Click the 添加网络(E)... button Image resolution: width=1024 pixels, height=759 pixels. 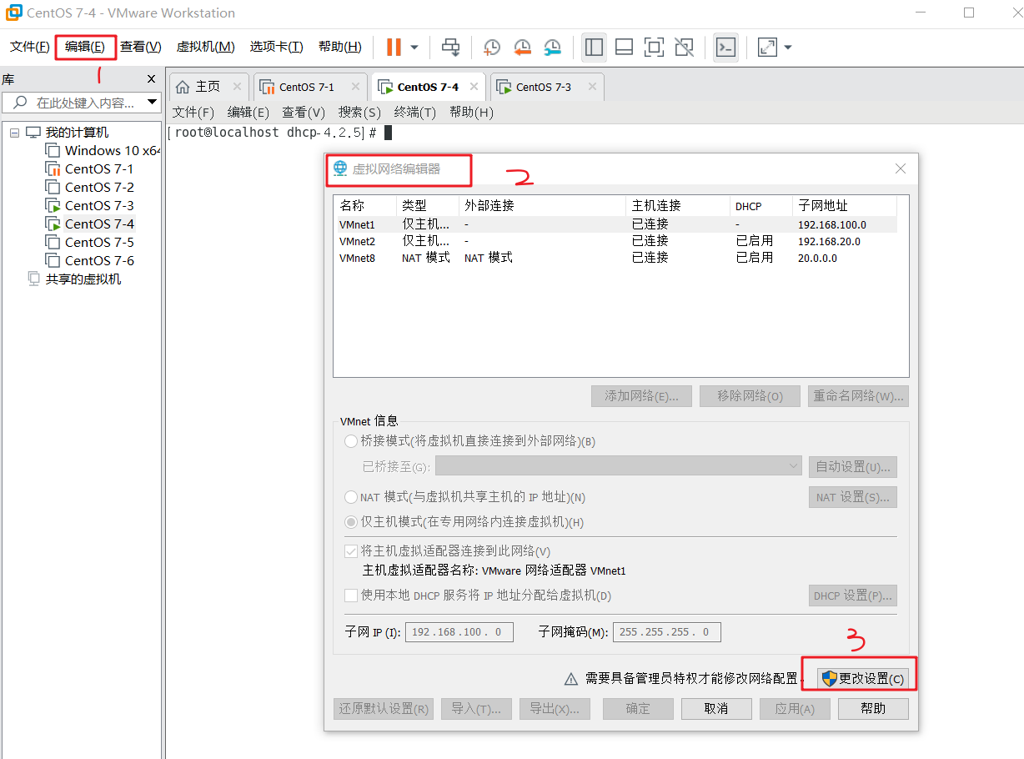tap(641, 396)
